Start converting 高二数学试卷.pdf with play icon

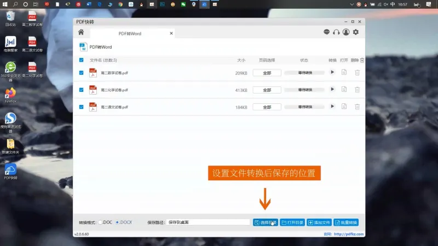[332, 72]
